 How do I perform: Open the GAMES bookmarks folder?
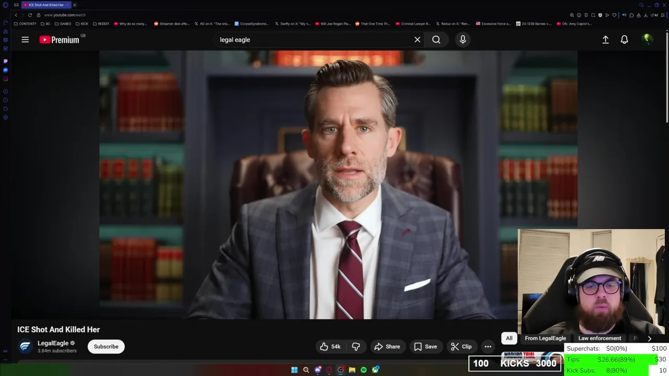tap(63, 23)
